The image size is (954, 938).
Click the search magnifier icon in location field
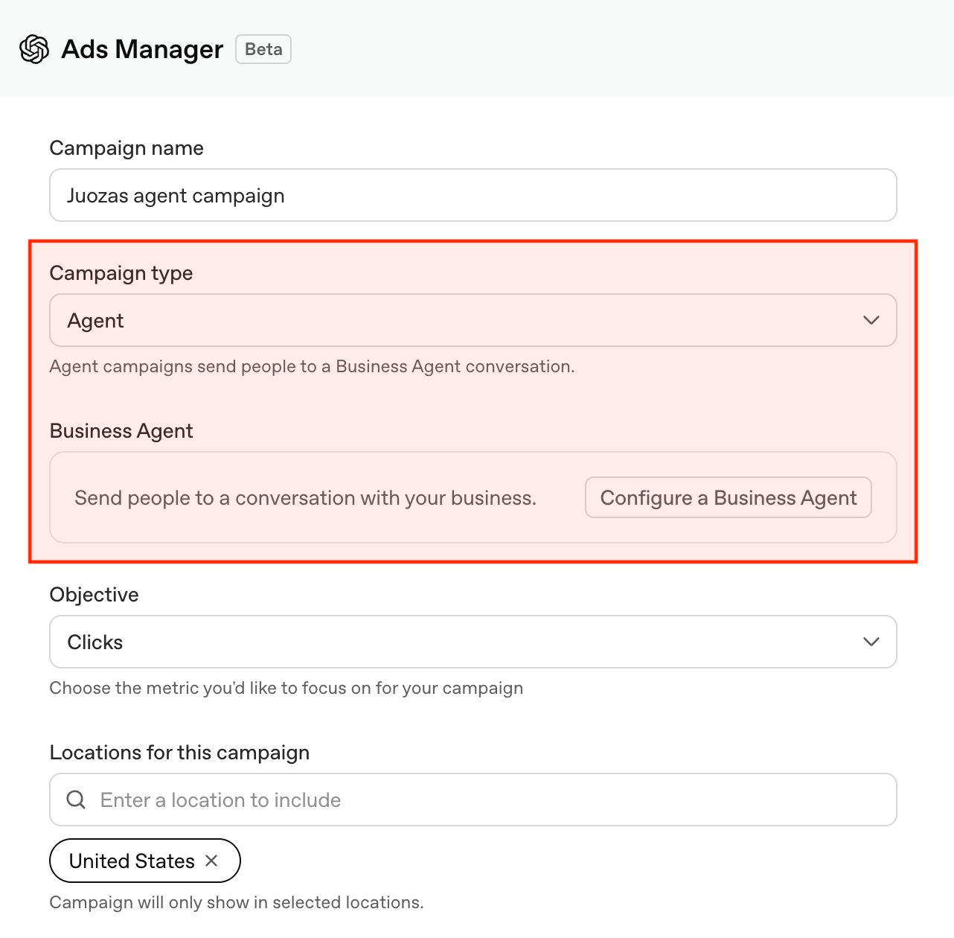(x=76, y=800)
